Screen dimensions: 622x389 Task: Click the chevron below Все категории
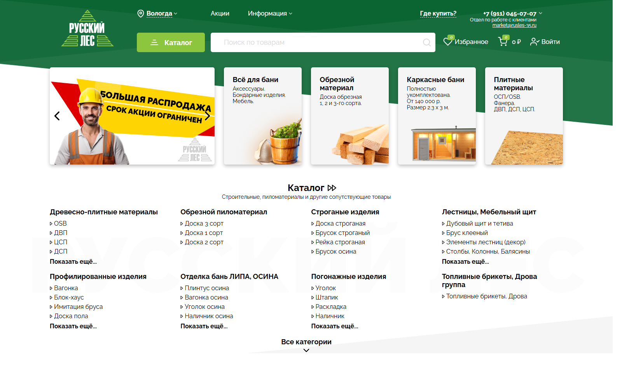coord(306,350)
